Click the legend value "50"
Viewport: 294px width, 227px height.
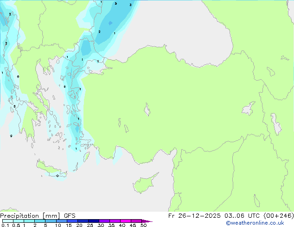[143, 225]
